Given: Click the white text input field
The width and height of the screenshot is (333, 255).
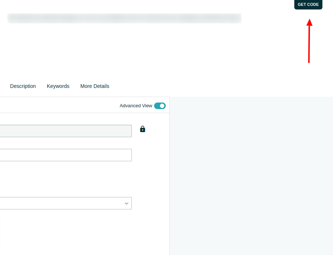Looking at the screenshot, I should (66, 155).
